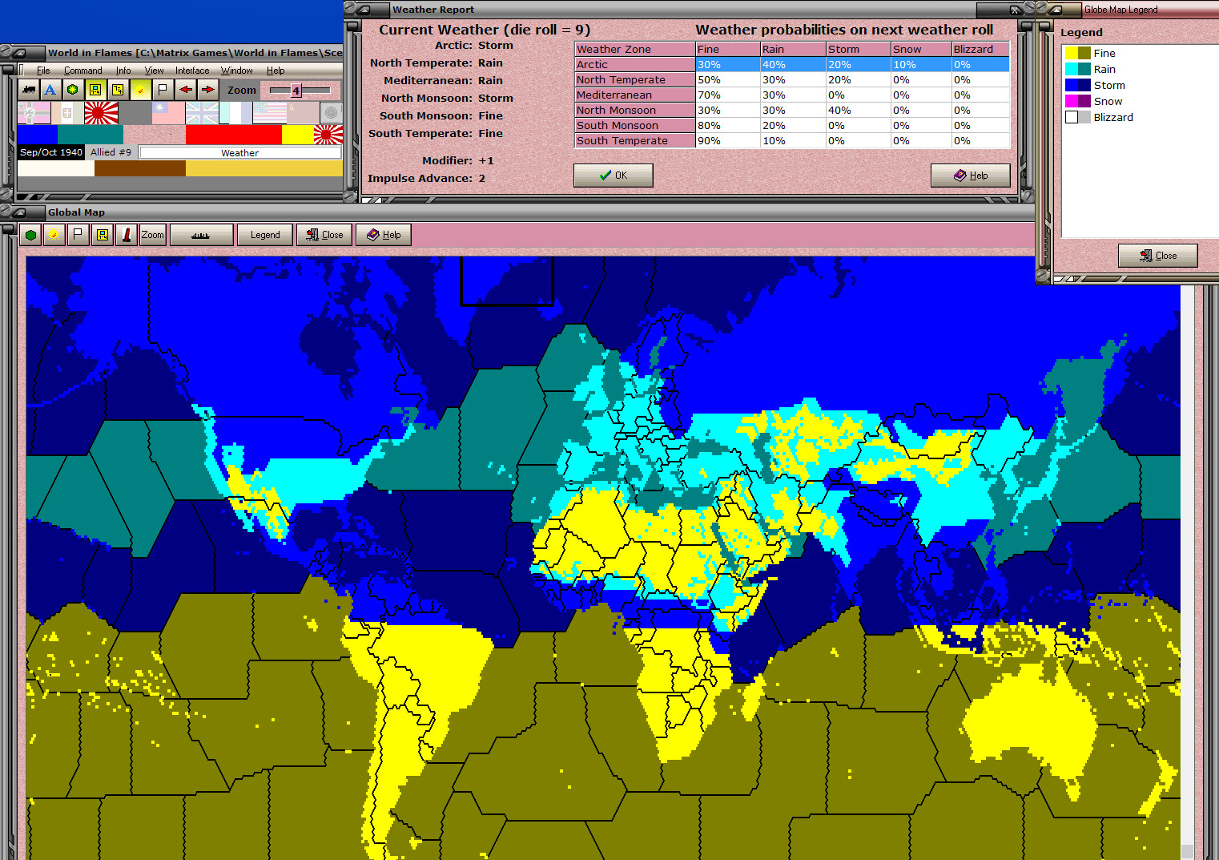Screen dimensions: 1219x860
Task: Click the weather sun icon on main toolbar
Action: point(141,90)
